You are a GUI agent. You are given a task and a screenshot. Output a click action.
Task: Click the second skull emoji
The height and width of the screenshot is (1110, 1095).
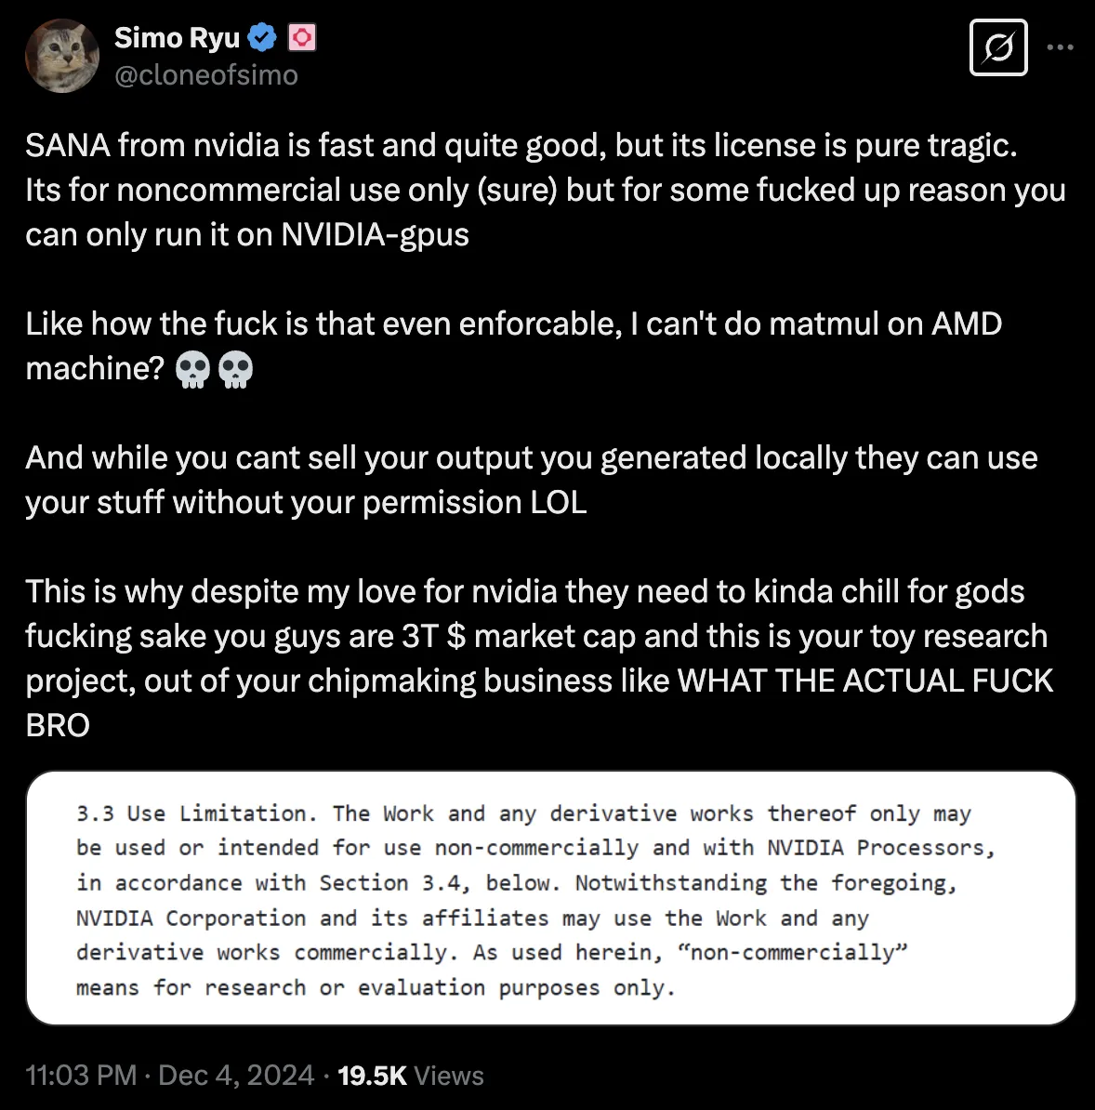click(x=235, y=369)
